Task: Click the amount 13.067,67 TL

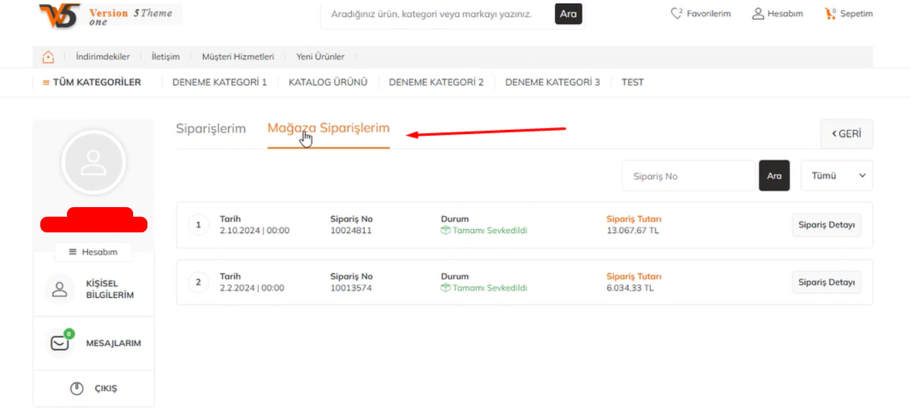Action: click(633, 230)
